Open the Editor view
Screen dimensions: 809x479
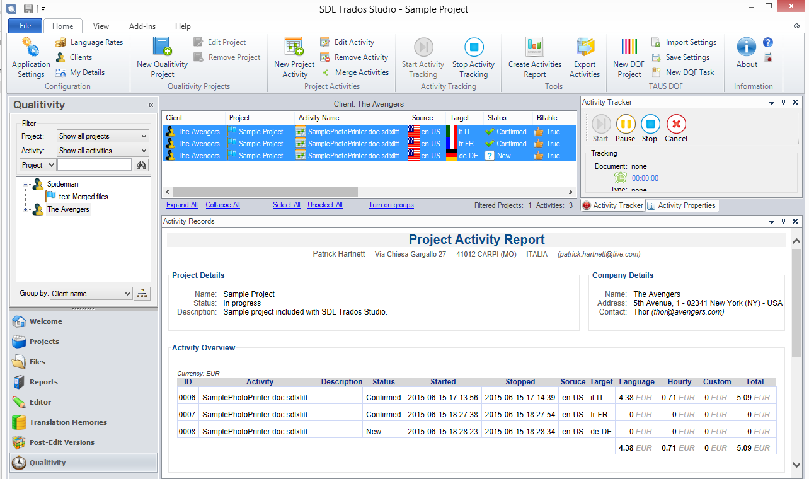83,402
